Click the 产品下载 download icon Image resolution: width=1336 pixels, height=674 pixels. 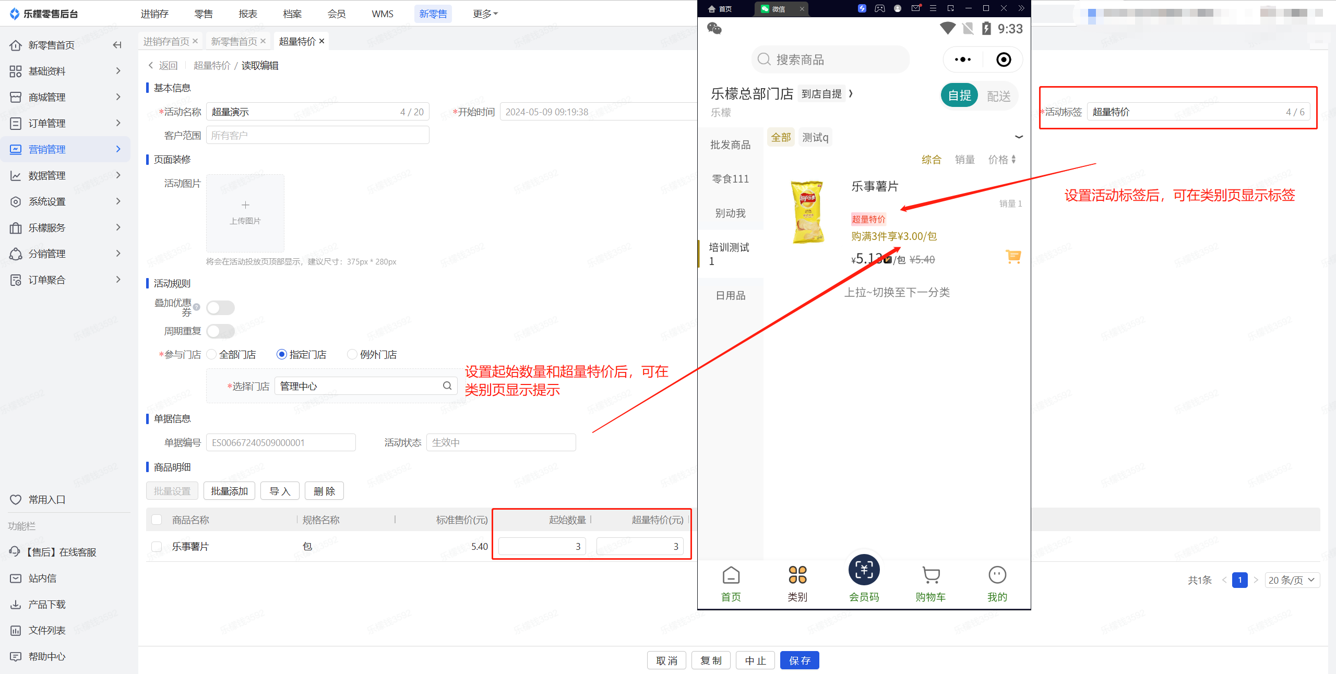tap(16, 604)
